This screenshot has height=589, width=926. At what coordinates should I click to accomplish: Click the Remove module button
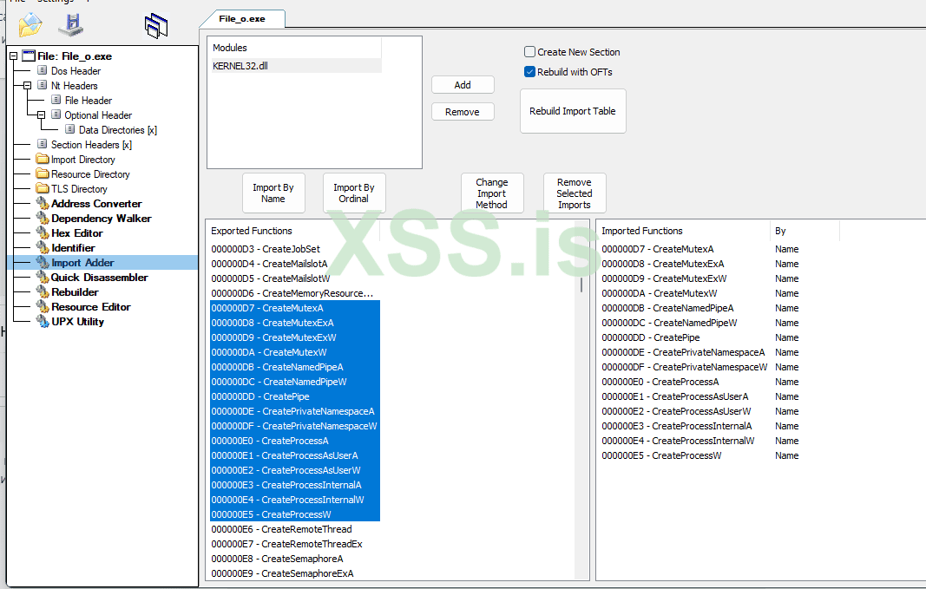point(463,112)
